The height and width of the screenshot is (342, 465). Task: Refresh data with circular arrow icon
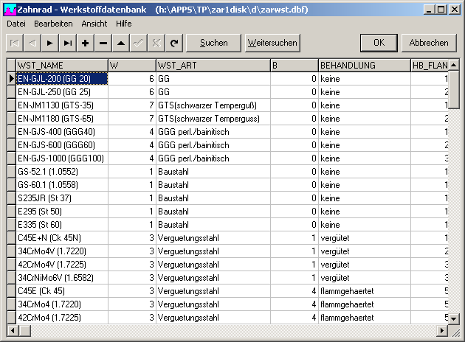click(174, 43)
